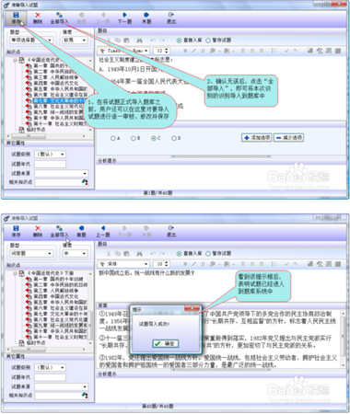This screenshot has width=350, height=414.
Task: Click copy icon in 第1题 window edit toolbar
Action: coord(118,40)
